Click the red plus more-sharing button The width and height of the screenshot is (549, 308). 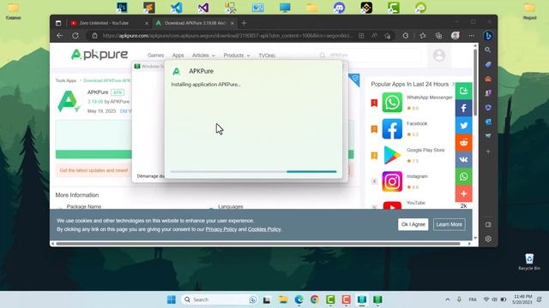click(463, 193)
